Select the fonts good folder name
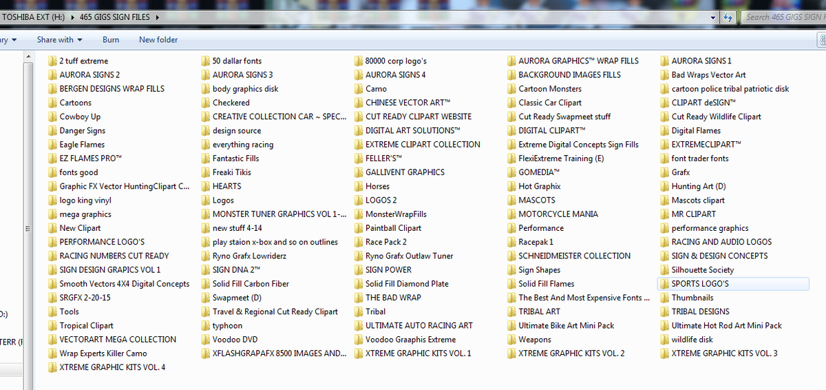826x390 pixels. (79, 172)
